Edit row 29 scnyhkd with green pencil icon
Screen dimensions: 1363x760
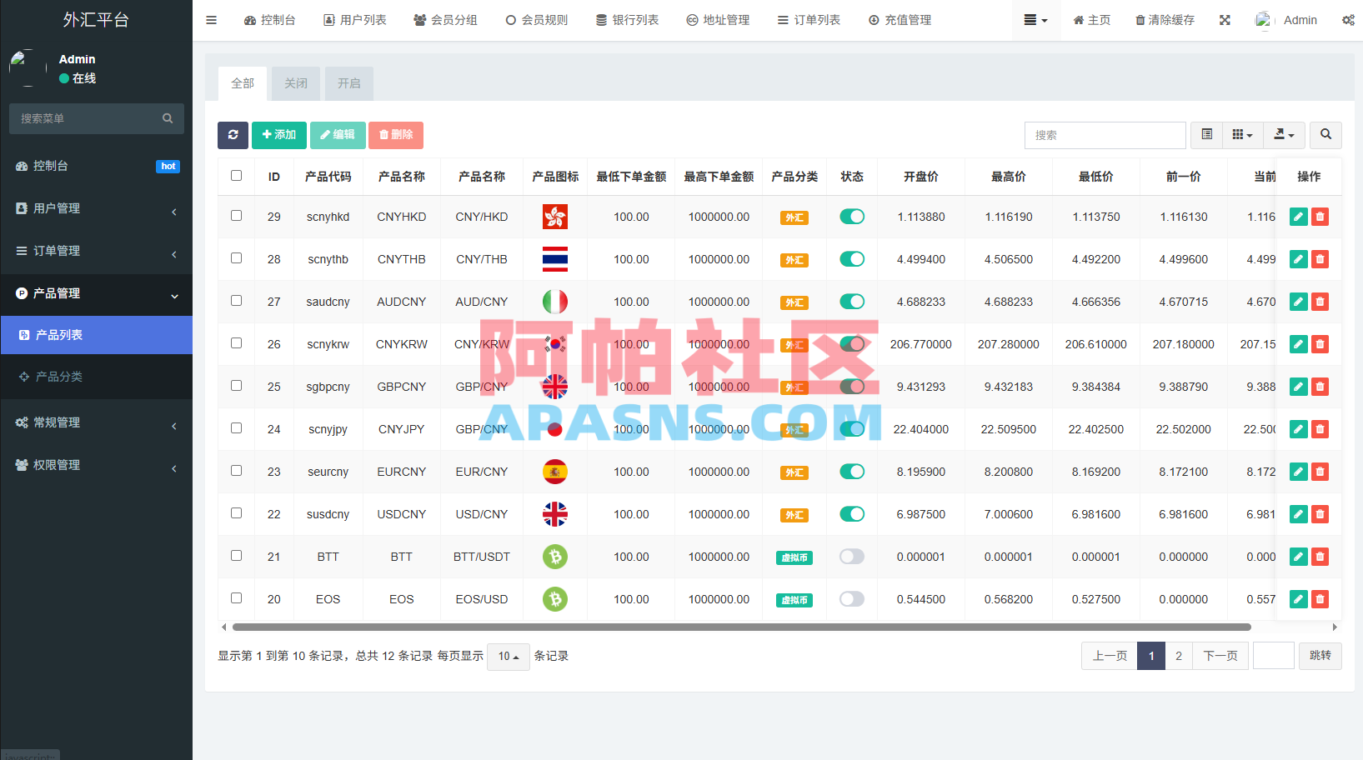tap(1298, 217)
